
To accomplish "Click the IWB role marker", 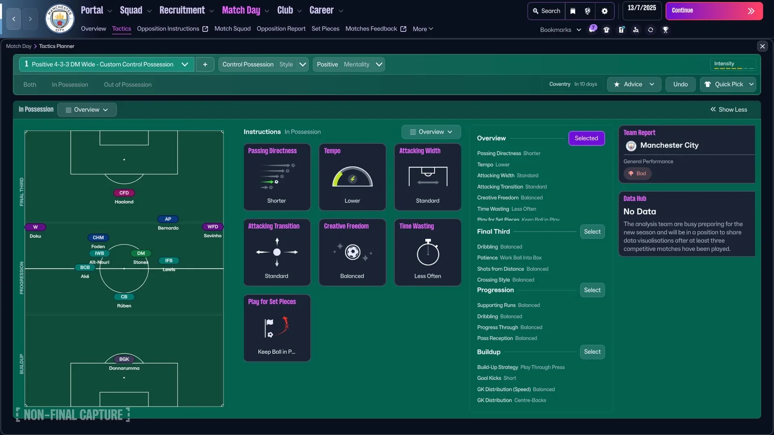I will [99, 253].
